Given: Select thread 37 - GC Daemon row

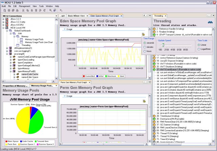Looking at the screenshot, I should 168,125.
